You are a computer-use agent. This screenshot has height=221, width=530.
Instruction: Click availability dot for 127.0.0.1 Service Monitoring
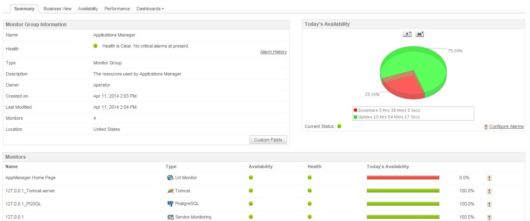coord(251,217)
